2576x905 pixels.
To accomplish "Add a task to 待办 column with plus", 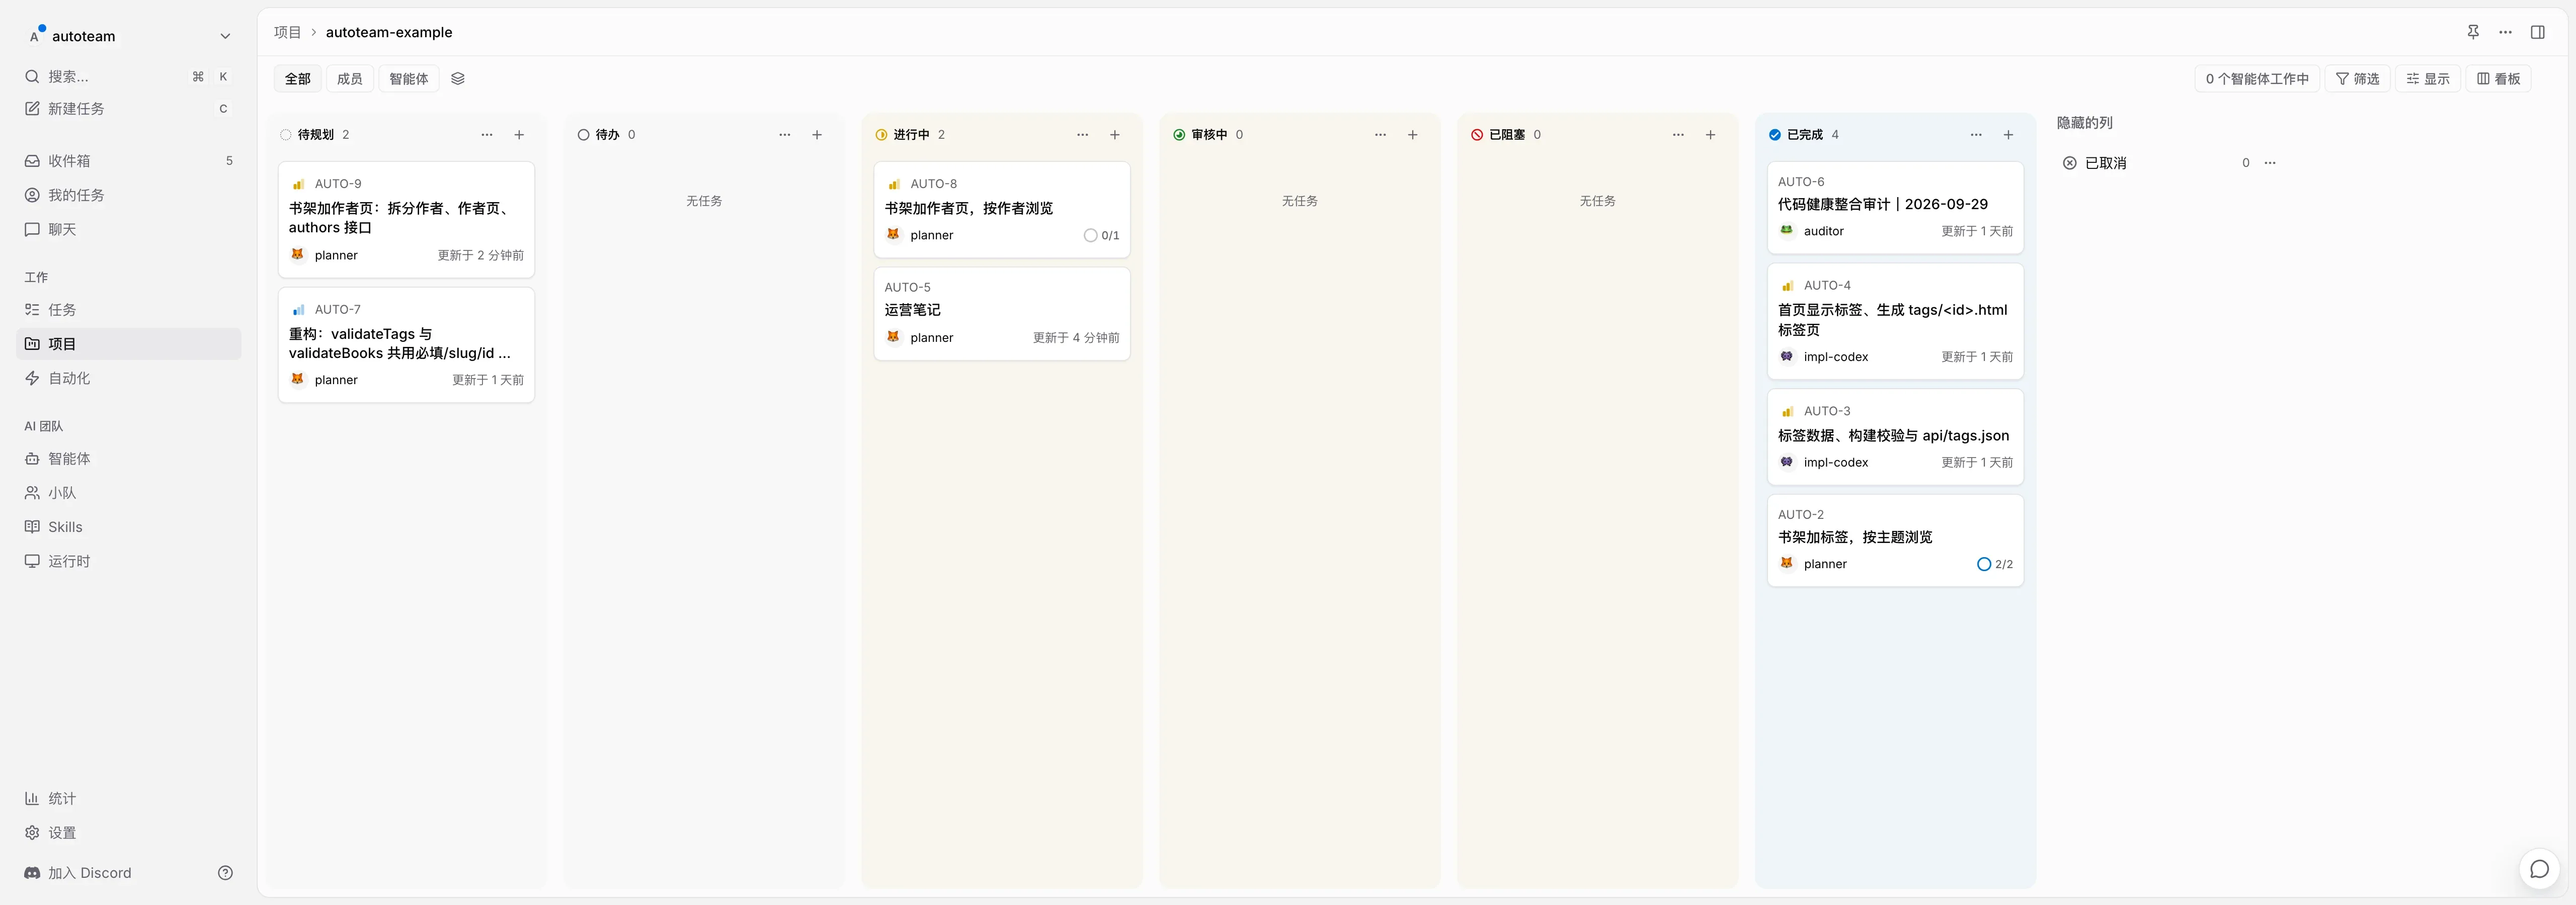I will [x=817, y=135].
